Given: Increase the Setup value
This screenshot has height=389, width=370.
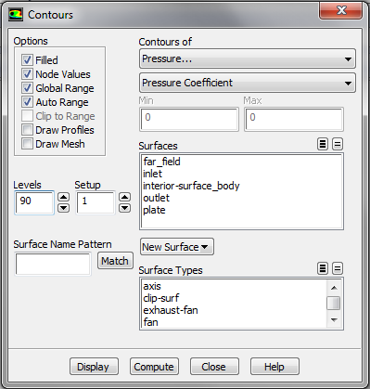Looking at the screenshot, I should 125,197.
